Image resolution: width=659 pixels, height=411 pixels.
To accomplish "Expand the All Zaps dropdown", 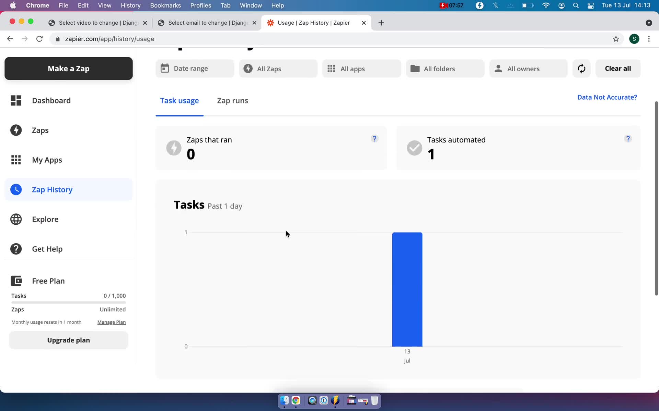I will [278, 68].
